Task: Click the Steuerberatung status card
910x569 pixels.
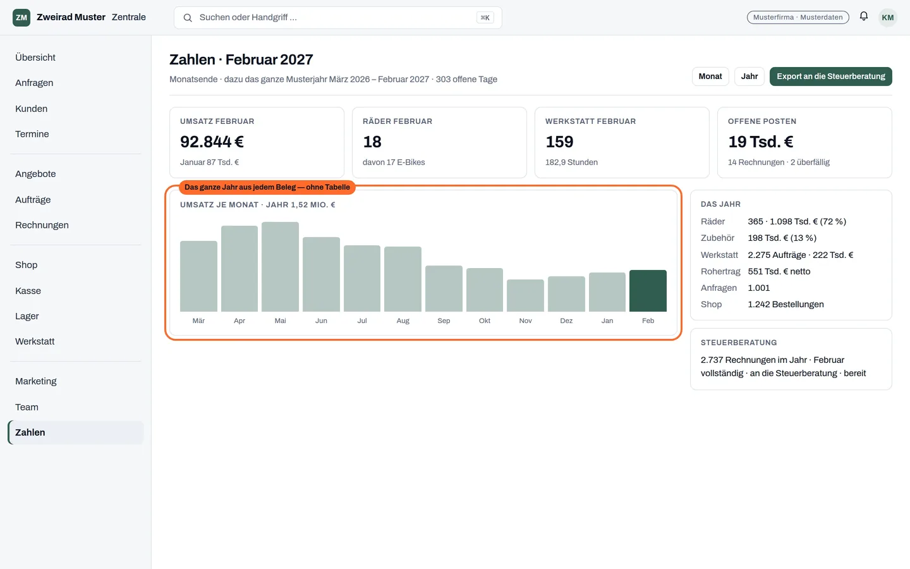Action: pos(791,359)
